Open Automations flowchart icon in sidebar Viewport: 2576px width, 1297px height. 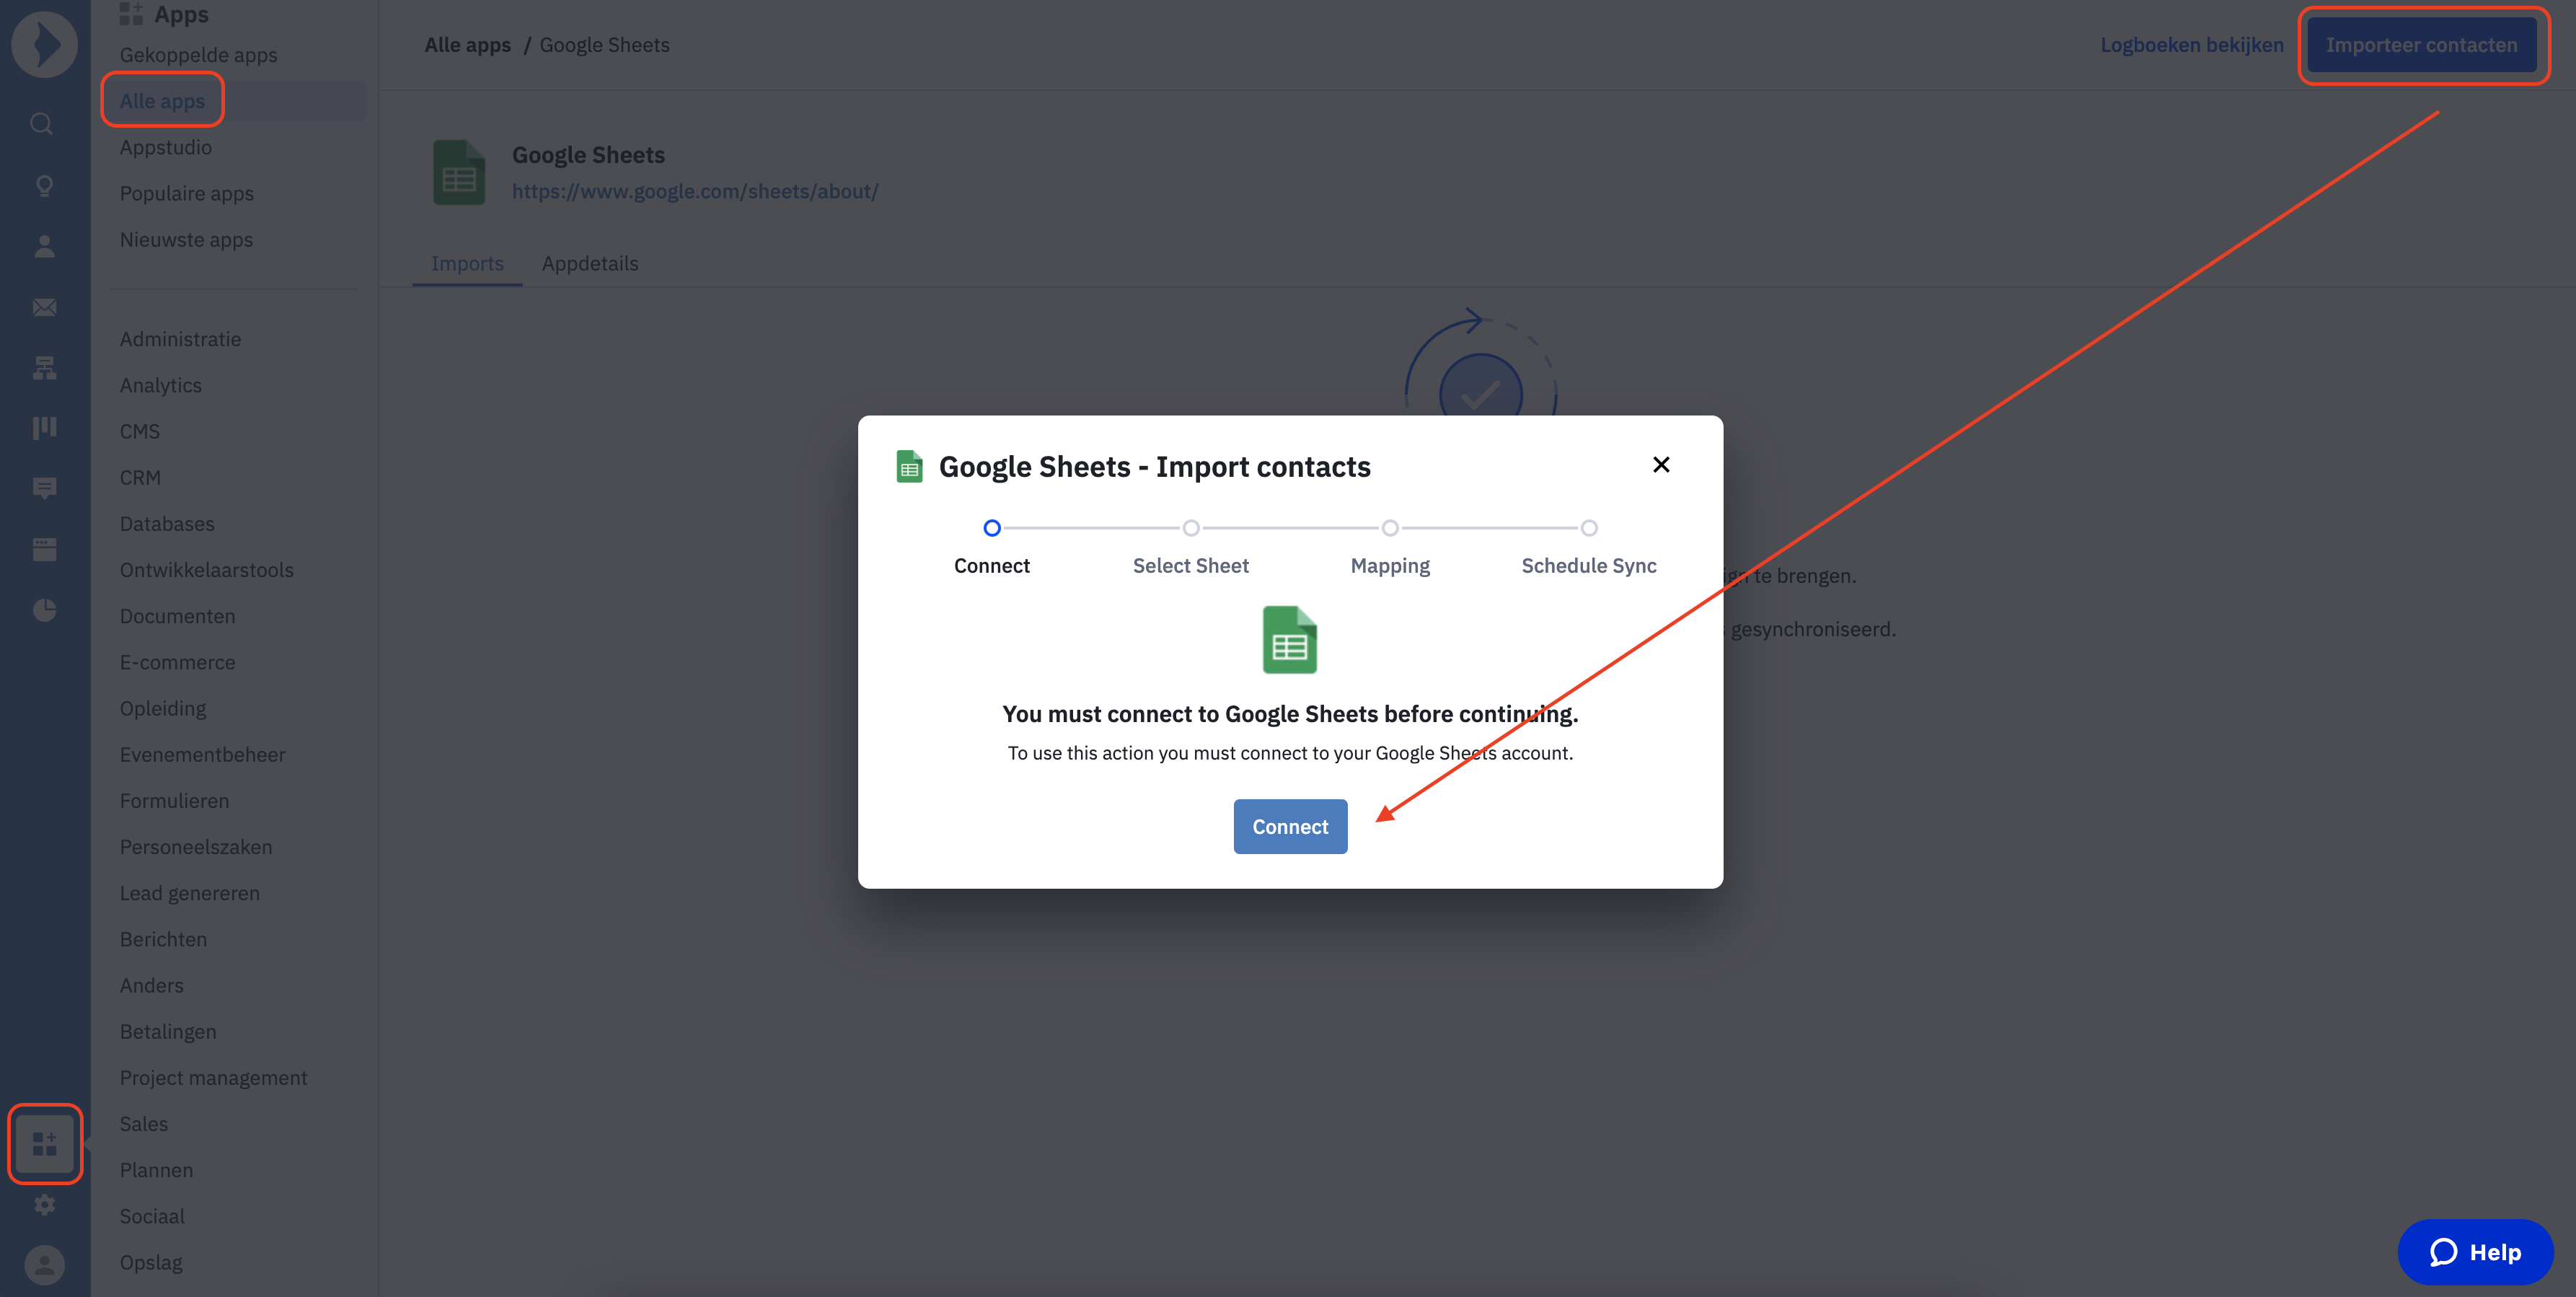point(44,368)
